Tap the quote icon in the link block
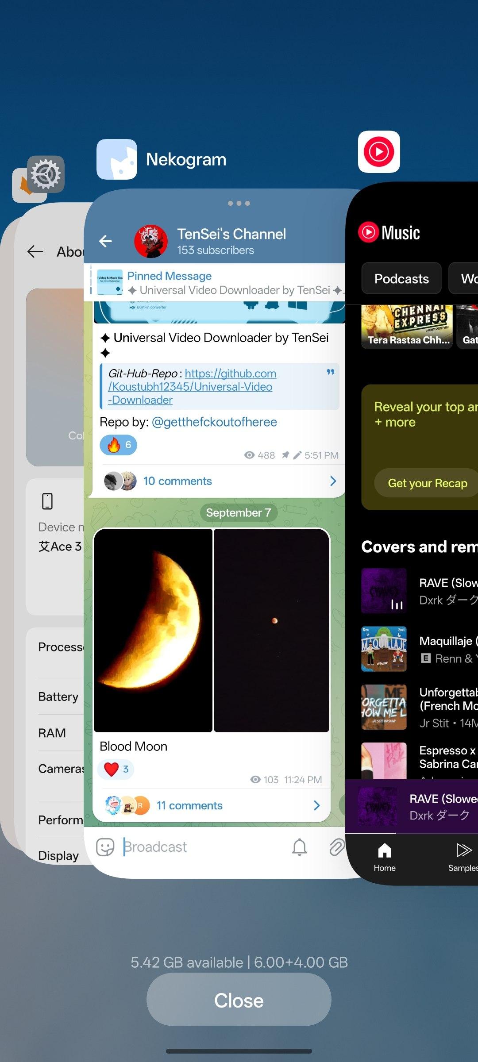The image size is (478, 1062). click(330, 372)
